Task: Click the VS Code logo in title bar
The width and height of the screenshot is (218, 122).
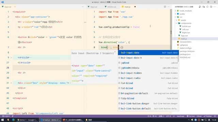Action: (x=2, y=2)
